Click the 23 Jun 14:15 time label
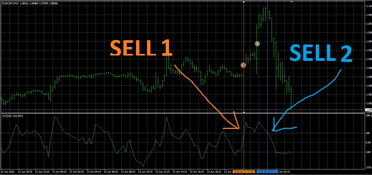The width and height of the screenshot is (372, 175). 180,172
